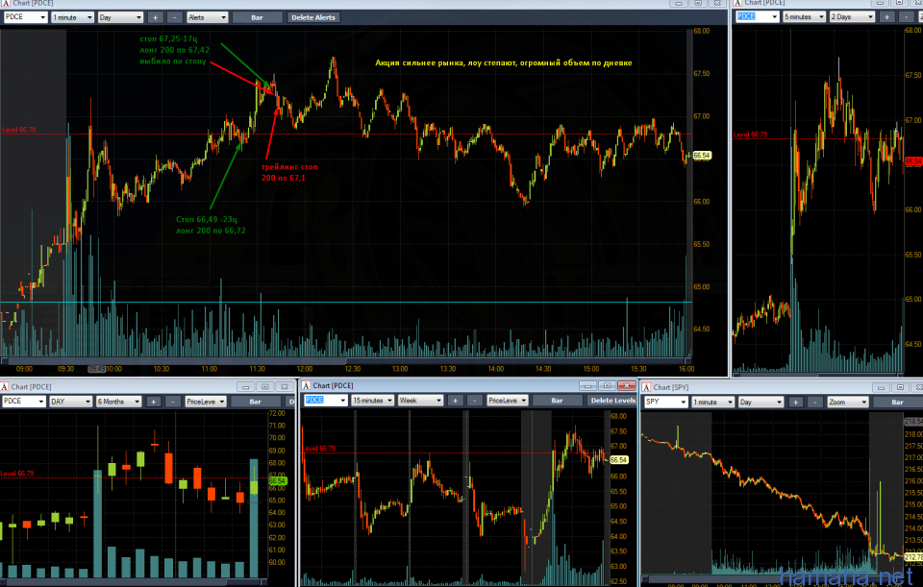This screenshot has height=587, width=923.
Task: Open the Zoom dropdown in the SPY chart
Action: click(x=848, y=402)
